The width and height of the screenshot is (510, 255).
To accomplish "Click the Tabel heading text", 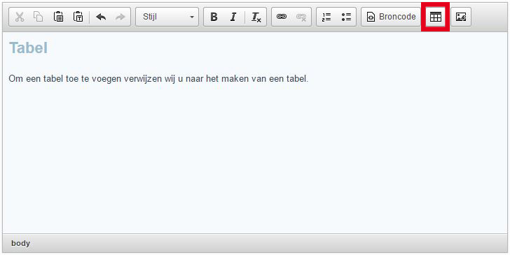I will point(28,48).
